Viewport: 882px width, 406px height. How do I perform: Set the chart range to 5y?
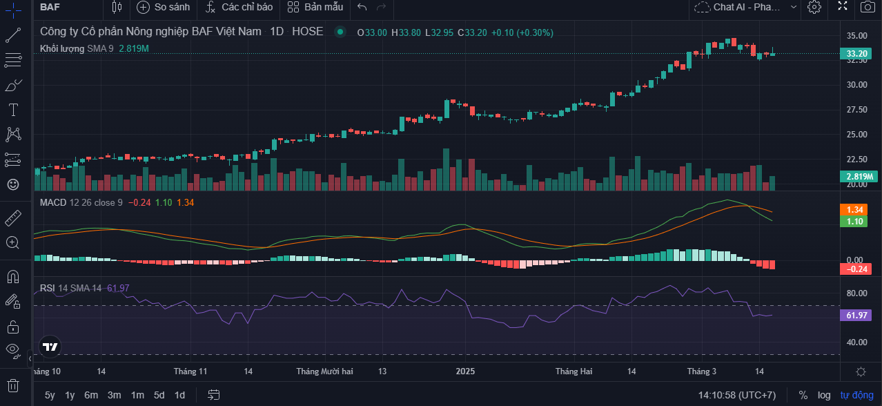[x=50, y=395]
